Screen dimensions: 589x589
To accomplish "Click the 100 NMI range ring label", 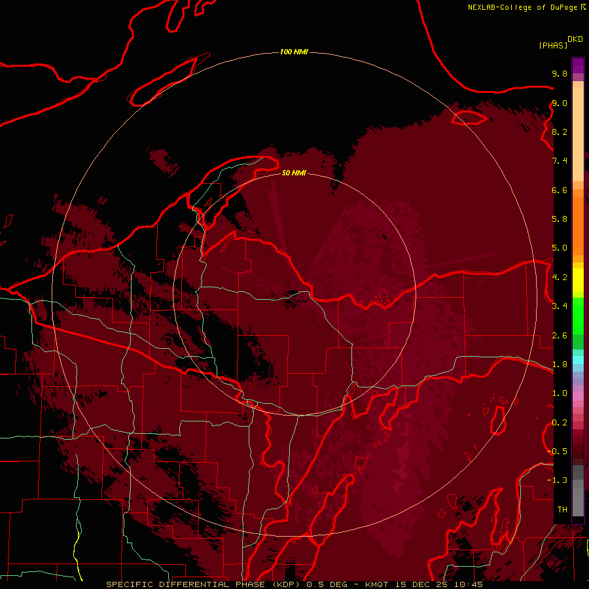I will click(294, 52).
